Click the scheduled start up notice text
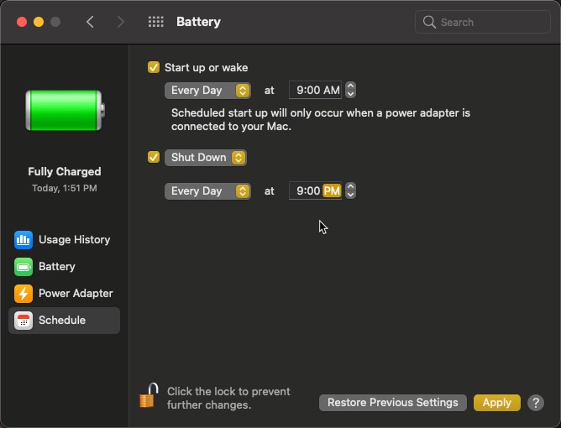Image resolution: width=561 pixels, height=428 pixels. point(321,120)
